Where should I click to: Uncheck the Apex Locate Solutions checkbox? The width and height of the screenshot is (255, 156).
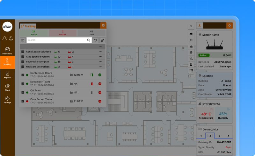click(23, 52)
